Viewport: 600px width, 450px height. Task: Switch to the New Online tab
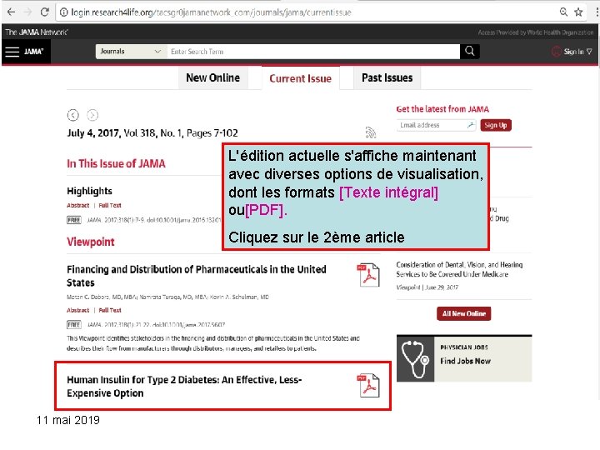coord(212,77)
